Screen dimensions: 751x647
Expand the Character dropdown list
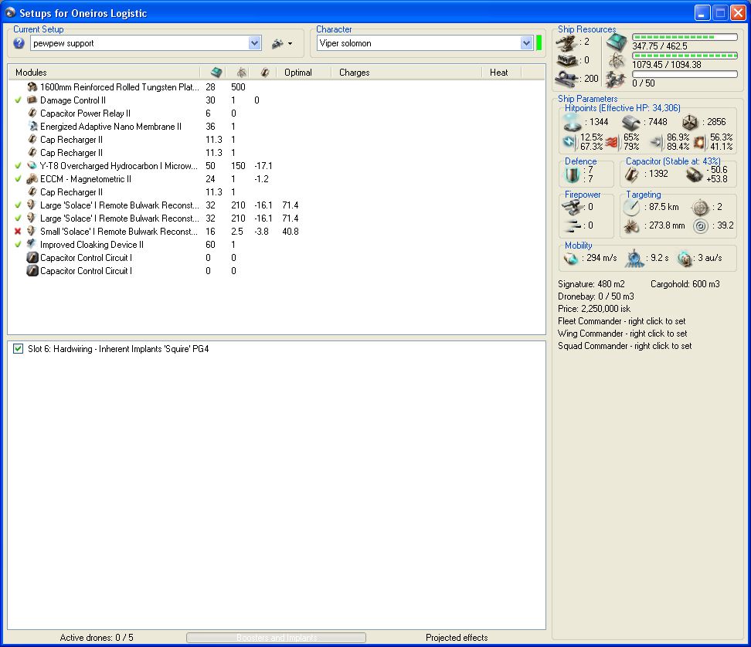[526, 43]
